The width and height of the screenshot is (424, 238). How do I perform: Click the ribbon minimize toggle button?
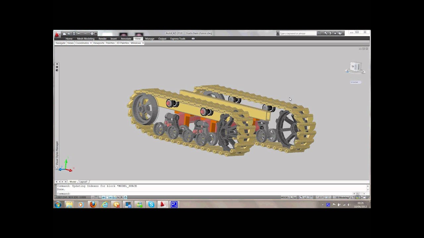pos(193,39)
